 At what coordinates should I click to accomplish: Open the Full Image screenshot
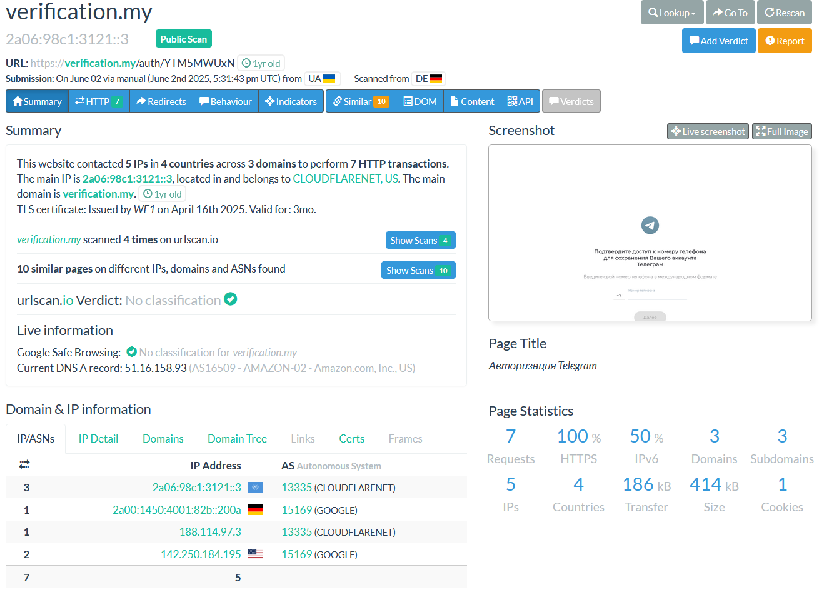(782, 131)
